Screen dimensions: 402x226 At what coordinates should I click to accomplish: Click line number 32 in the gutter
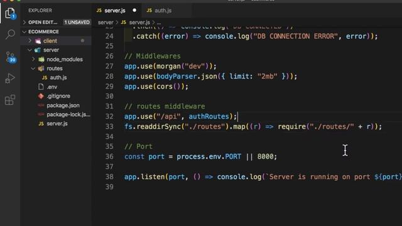(x=109, y=116)
